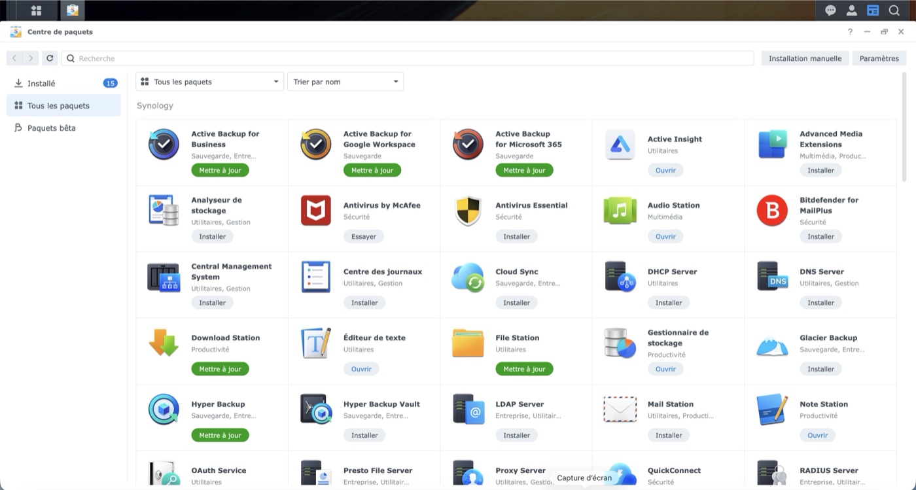The width and height of the screenshot is (916, 490).
Task: Open the widgets panel icon
Action: coord(873,10)
